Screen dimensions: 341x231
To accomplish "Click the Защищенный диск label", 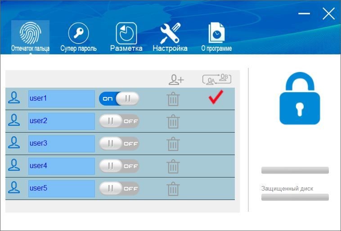I will [287, 189].
